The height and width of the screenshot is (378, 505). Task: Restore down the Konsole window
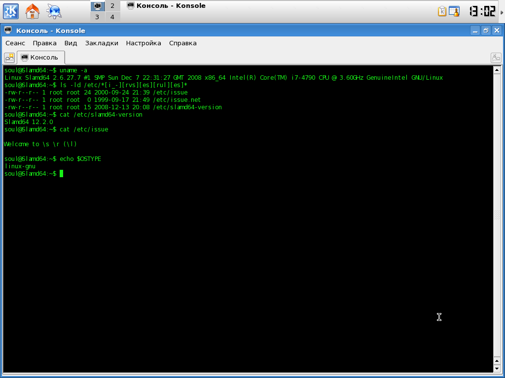pyautogui.click(x=486, y=31)
